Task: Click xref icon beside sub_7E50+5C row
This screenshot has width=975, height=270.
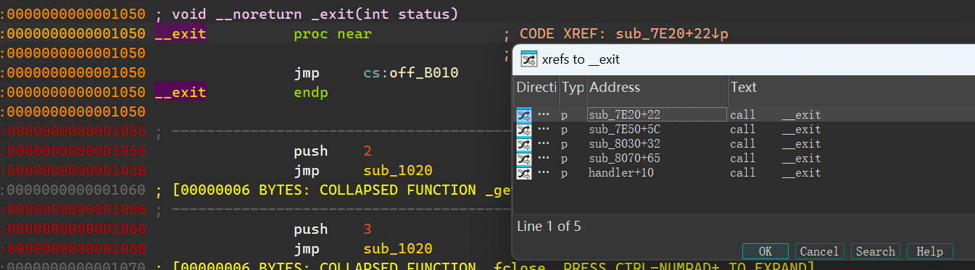Action: (x=523, y=129)
